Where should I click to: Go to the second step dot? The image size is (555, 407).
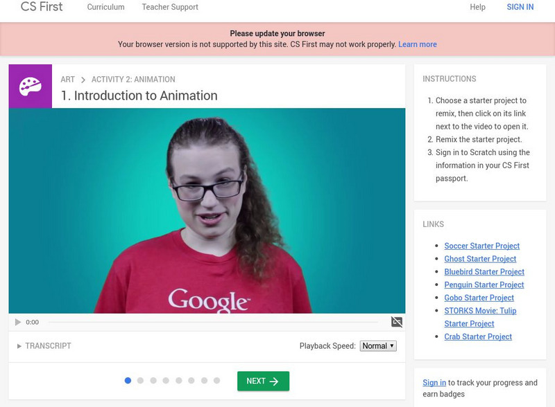point(141,381)
